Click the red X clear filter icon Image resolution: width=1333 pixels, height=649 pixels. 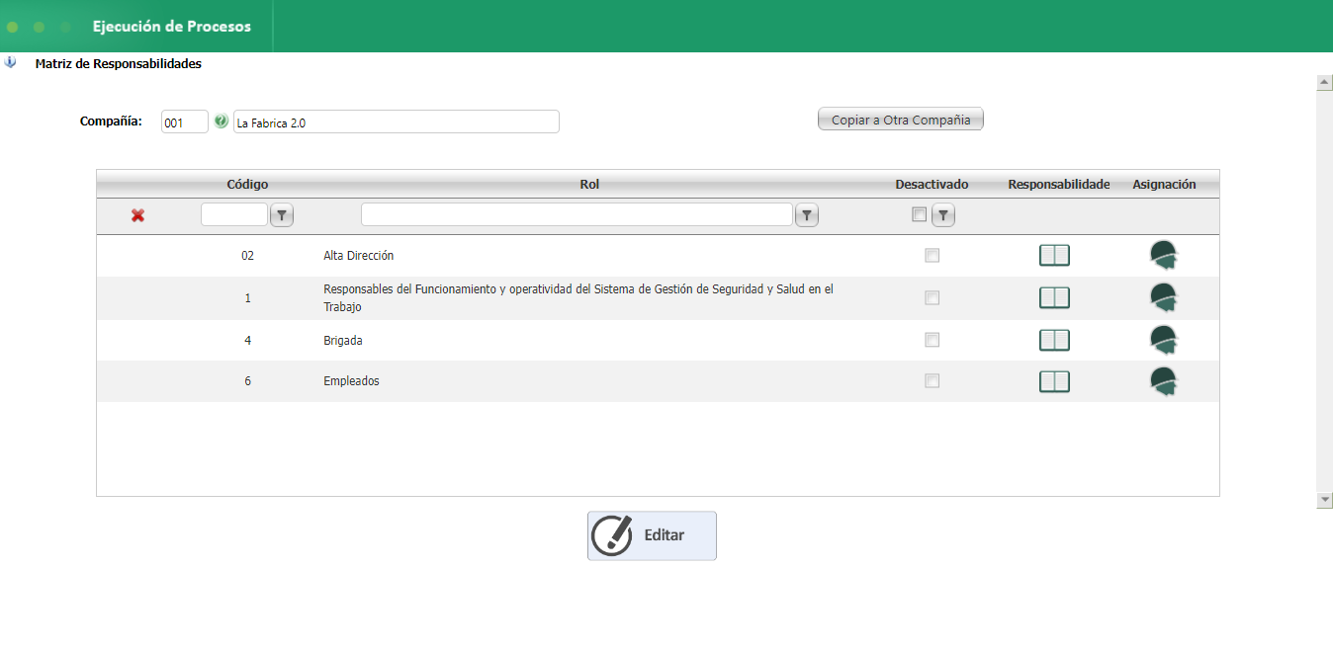tap(137, 215)
